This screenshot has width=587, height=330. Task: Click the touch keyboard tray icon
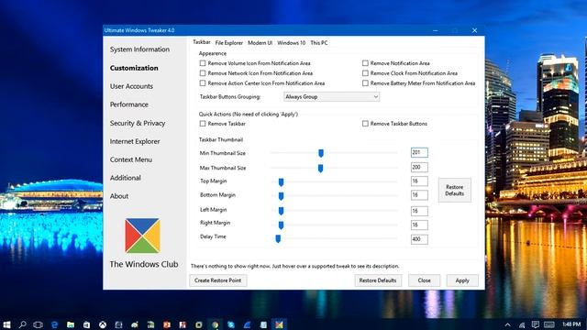pos(549,324)
